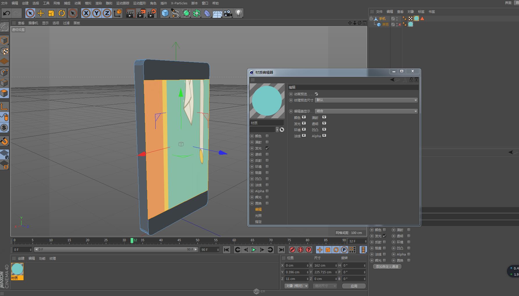Uncheck the 发光 channel in the material editor

point(267,148)
